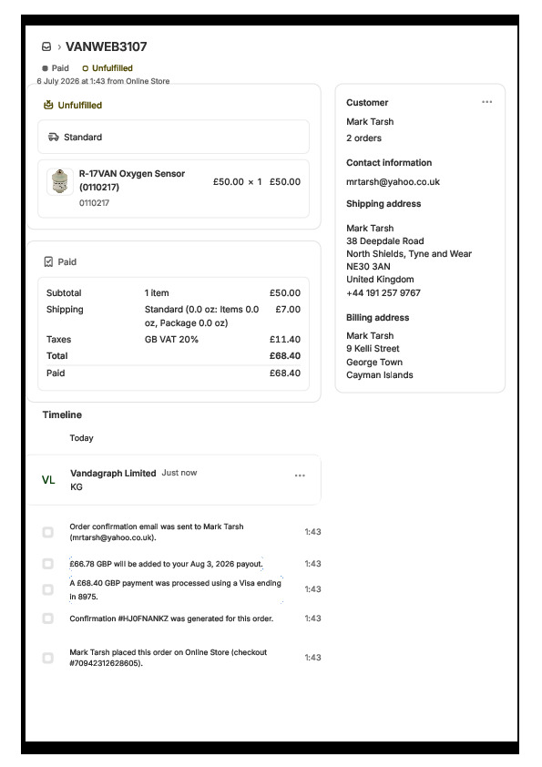
Task: Tick the Visa payment processed event checkbox
Action: click(x=48, y=589)
